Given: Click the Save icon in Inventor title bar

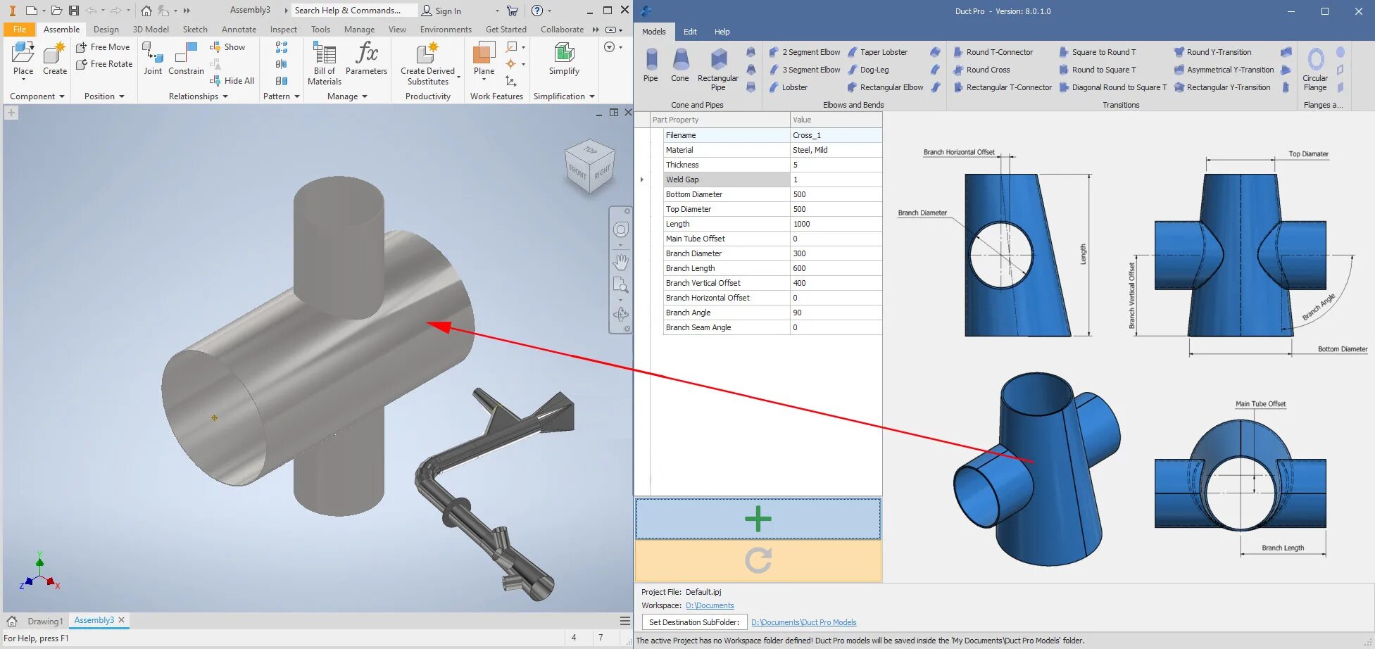Looking at the screenshot, I should [x=74, y=11].
